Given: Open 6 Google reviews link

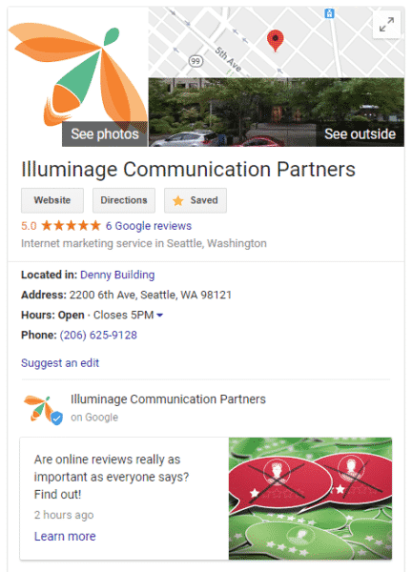Looking at the screenshot, I should pyautogui.click(x=149, y=226).
